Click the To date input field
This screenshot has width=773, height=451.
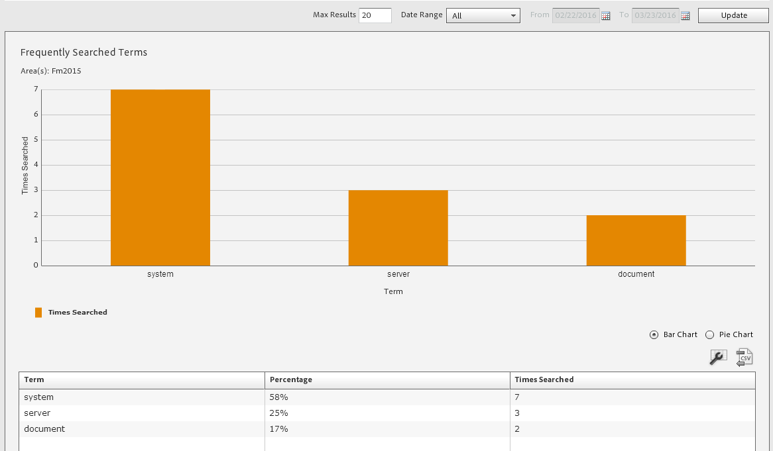pos(655,15)
